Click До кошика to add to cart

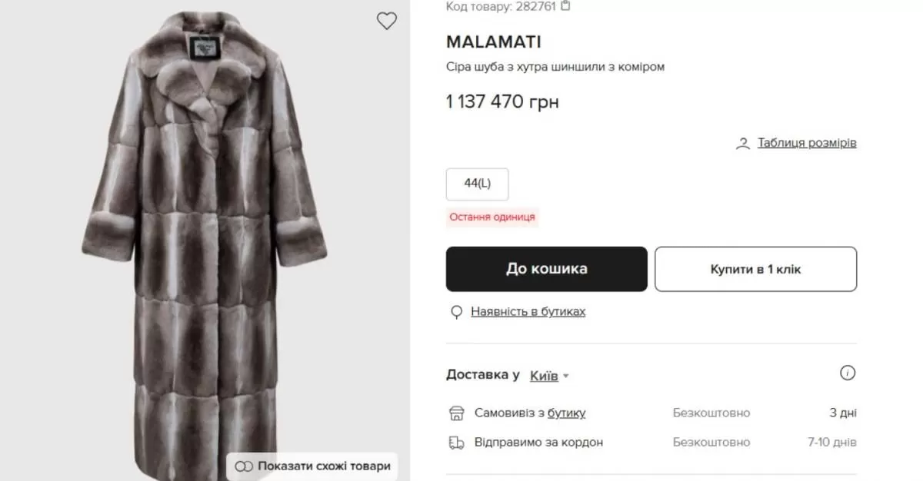546,269
